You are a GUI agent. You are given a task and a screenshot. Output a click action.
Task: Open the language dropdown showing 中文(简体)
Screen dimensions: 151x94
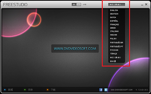pos(117,4)
